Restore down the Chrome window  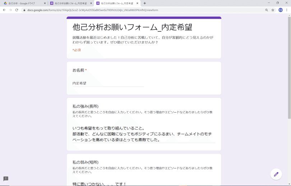[x=278, y=3]
